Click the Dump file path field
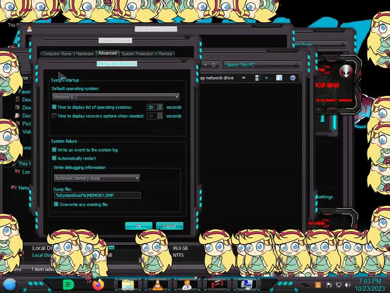Image resolution: width=390 pixels, height=293 pixels. [97, 195]
